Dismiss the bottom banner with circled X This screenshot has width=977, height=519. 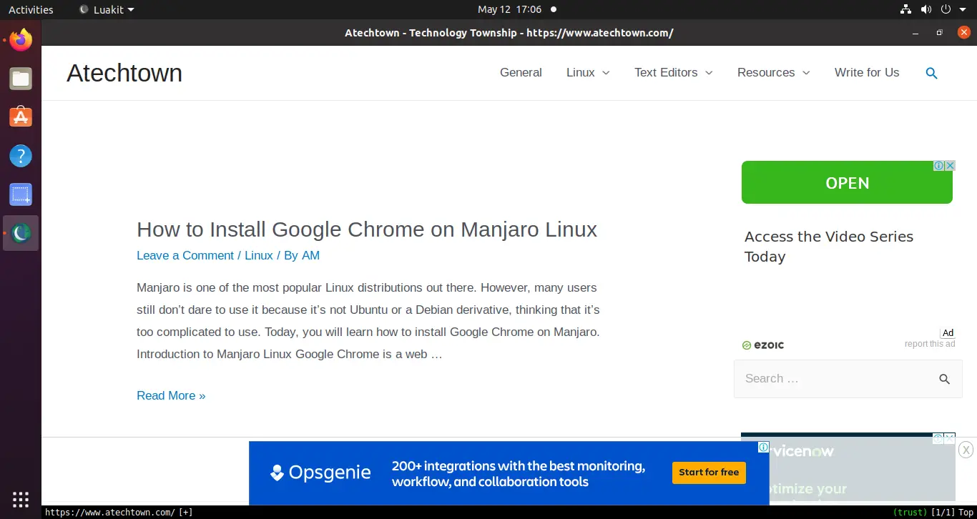point(966,450)
